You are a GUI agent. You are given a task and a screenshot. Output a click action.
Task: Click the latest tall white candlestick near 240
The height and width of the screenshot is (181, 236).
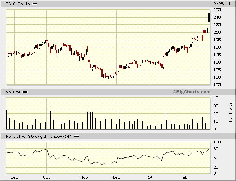coord(209,18)
